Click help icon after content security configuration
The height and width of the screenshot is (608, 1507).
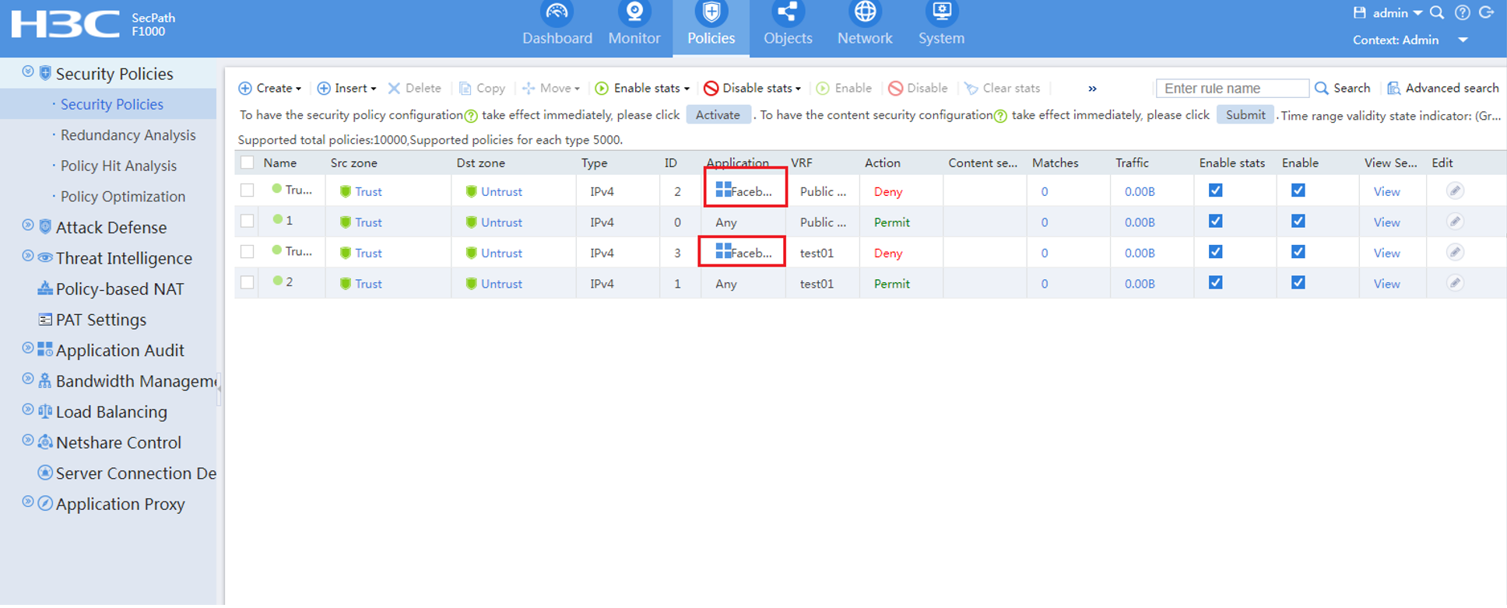[1000, 117]
